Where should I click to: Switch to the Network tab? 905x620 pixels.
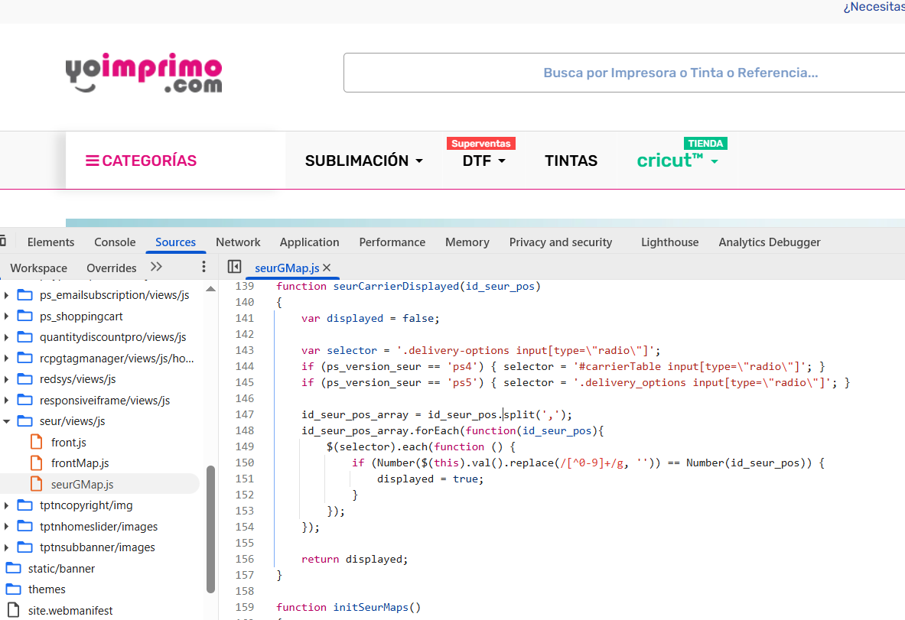point(238,242)
